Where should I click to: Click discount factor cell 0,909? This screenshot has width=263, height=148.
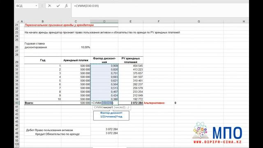[x=104, y=66]
